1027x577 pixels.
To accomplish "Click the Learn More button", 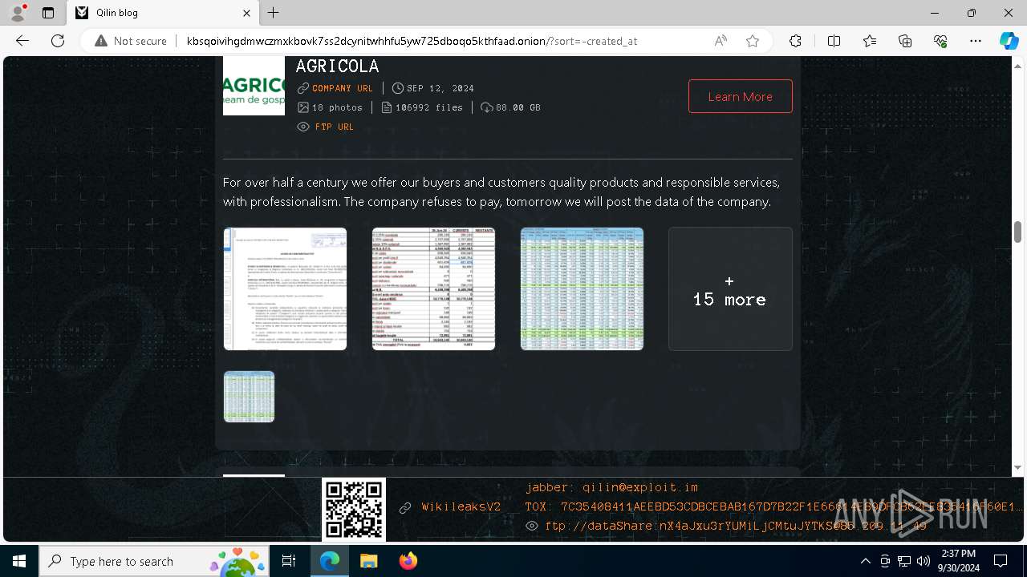I will tap(740, 96).
